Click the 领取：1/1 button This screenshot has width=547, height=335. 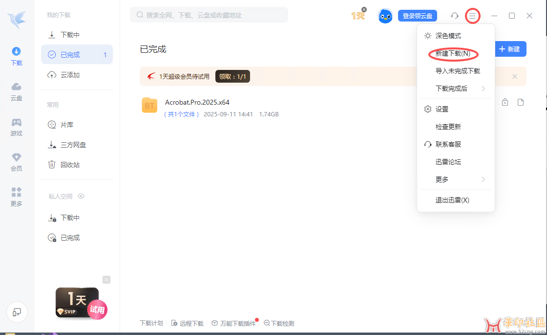click(232, 76)
